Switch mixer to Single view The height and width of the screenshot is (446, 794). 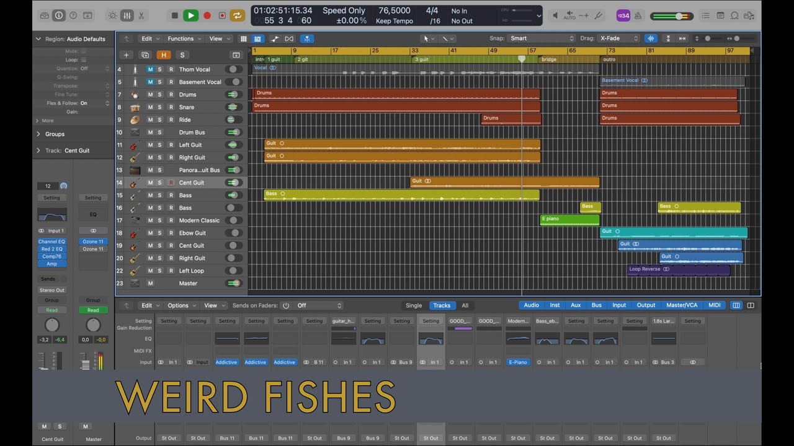click(414, 305)
